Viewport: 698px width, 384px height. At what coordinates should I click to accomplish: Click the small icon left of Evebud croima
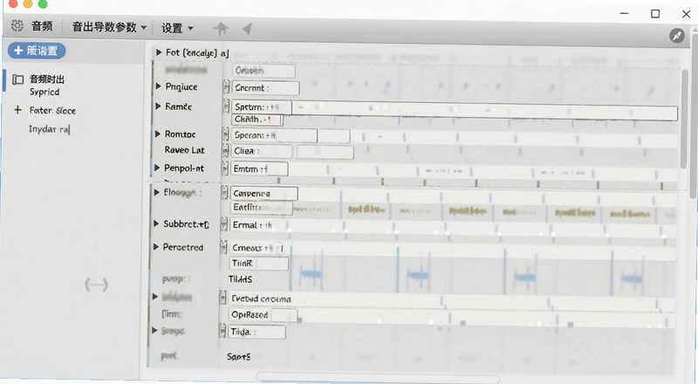tap(223, 298)
